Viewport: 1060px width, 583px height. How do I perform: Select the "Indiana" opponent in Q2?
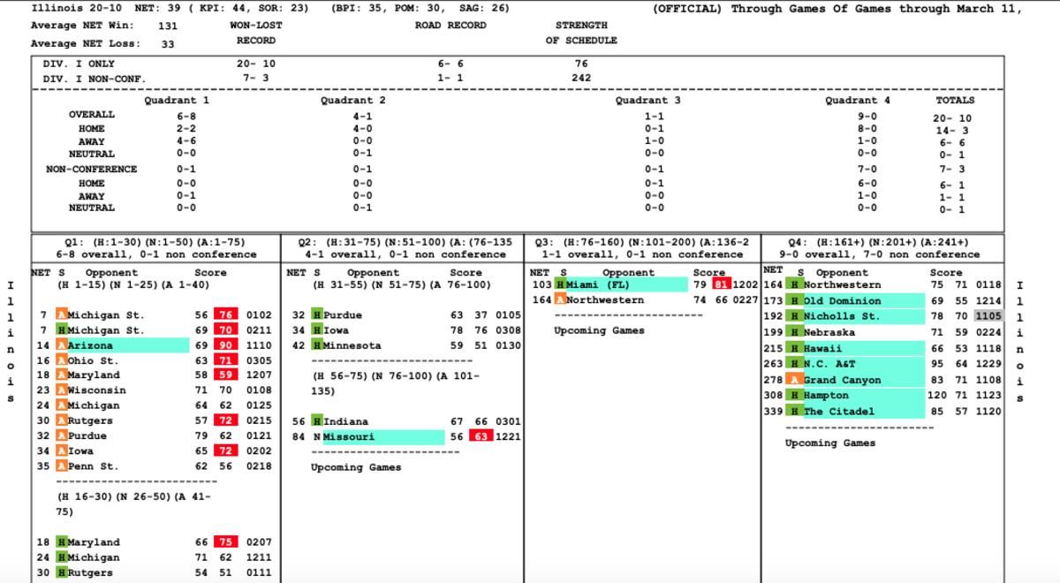(345, 422)
